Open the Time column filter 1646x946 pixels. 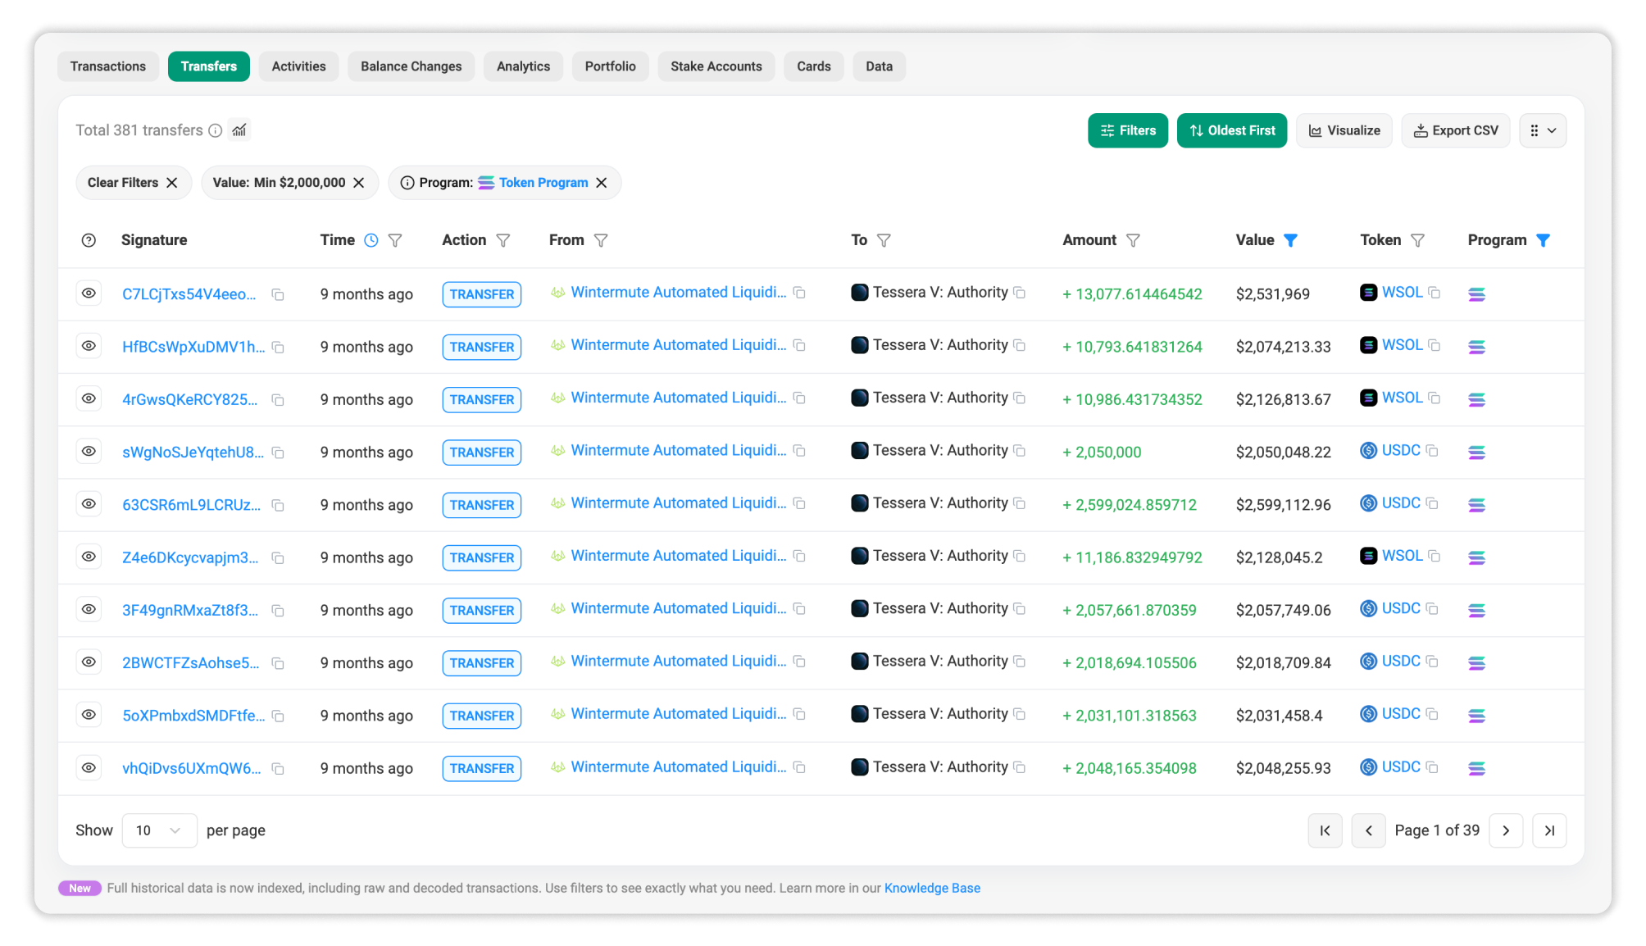pos(395,240)
